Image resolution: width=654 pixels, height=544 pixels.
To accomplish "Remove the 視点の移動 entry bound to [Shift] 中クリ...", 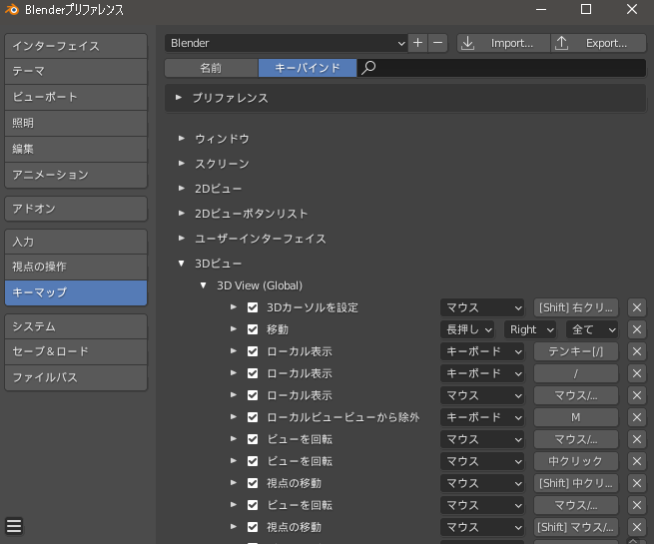I will (636, 483).
